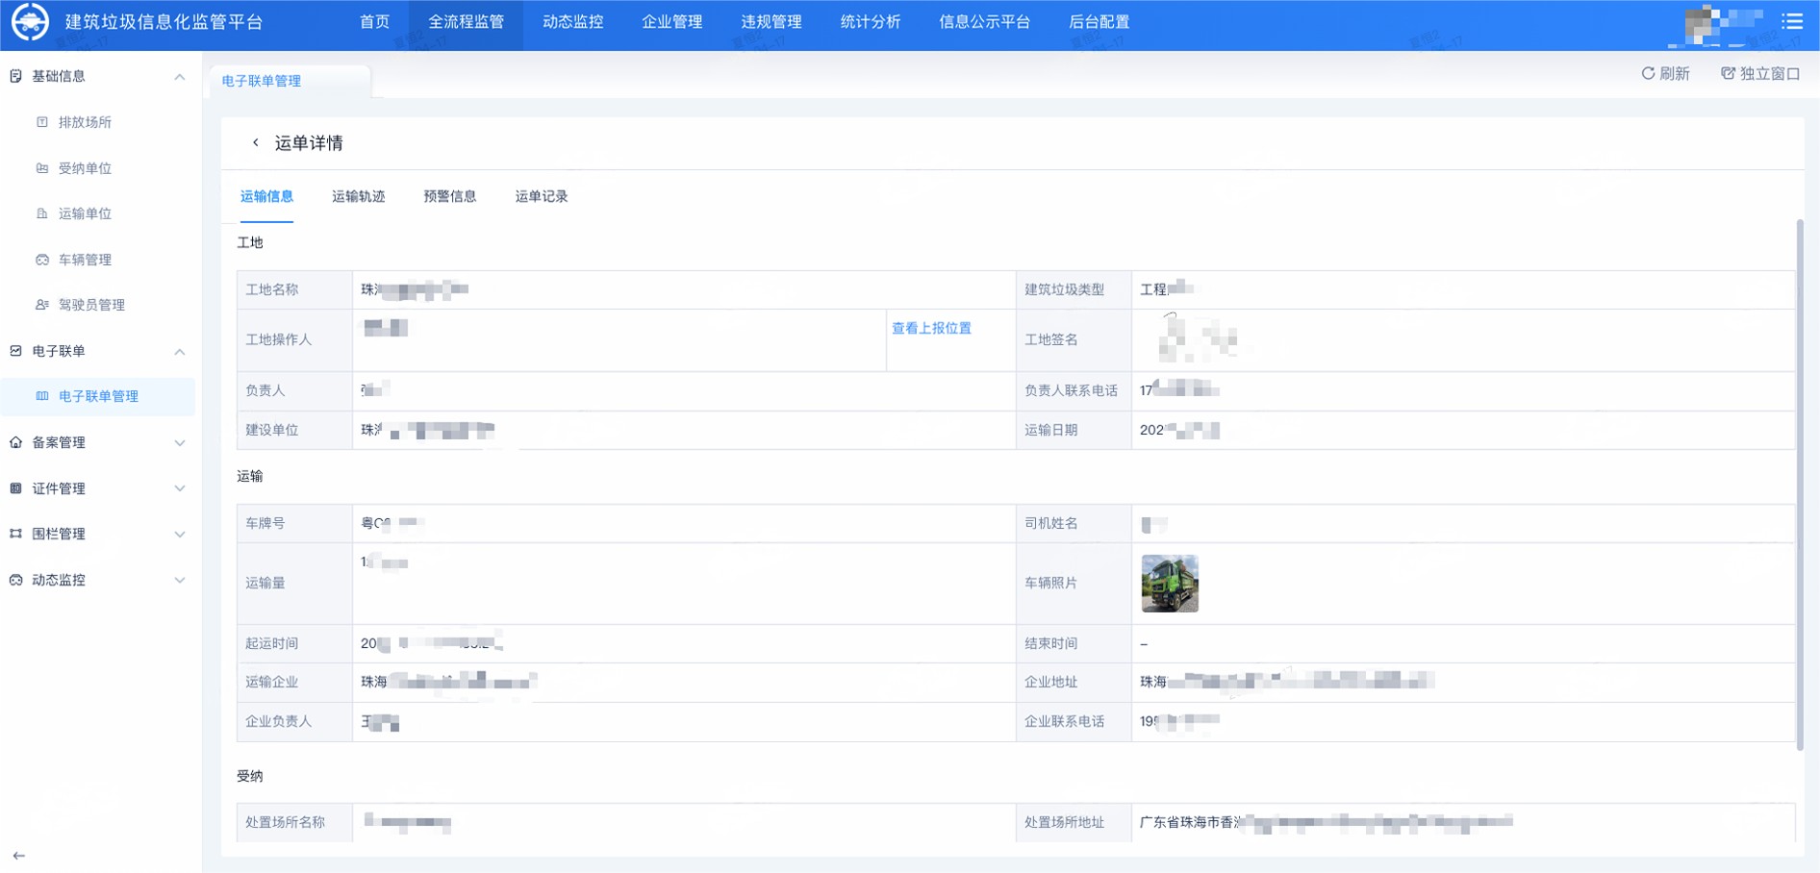
Task: Open 受纳单位 via its sidebar icon
Action: pos(40,168)
